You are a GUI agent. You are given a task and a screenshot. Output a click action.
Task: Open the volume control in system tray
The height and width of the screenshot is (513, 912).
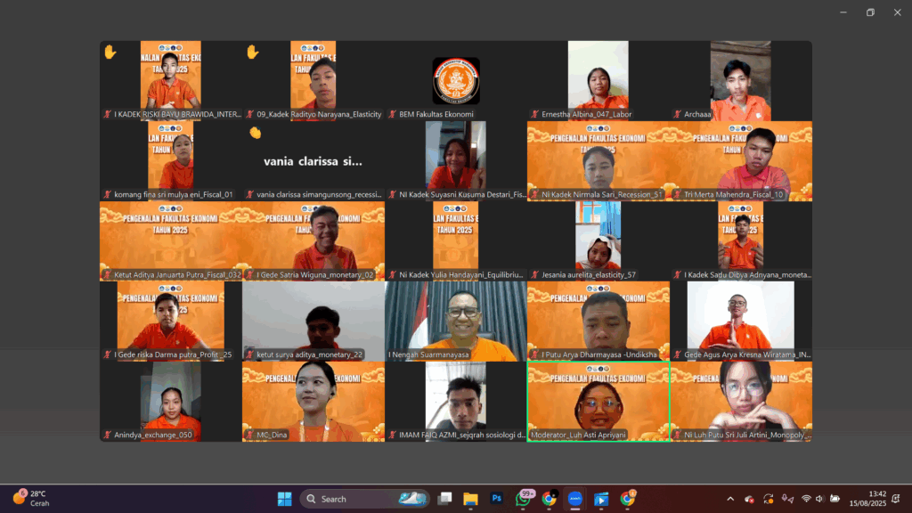(819, 499)
